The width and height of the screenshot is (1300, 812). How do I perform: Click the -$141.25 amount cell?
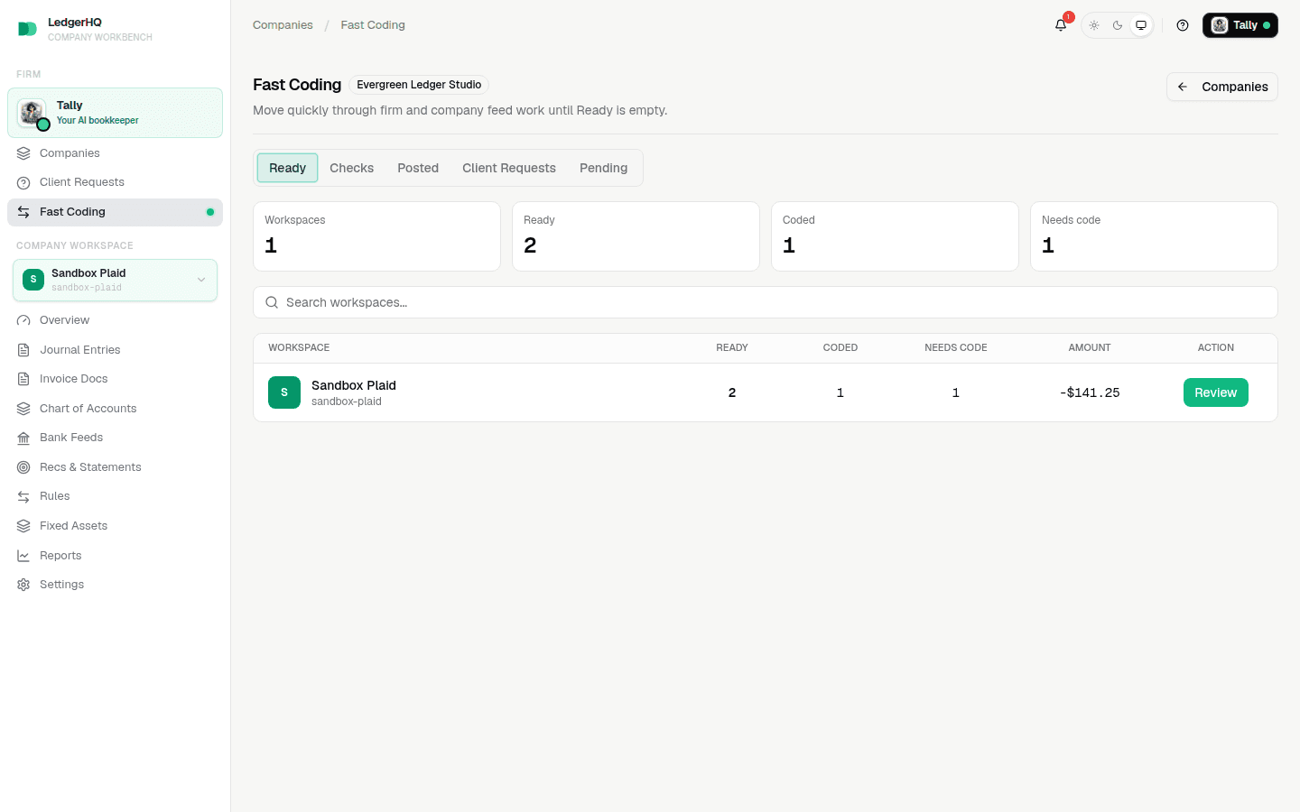(1090, 392)
